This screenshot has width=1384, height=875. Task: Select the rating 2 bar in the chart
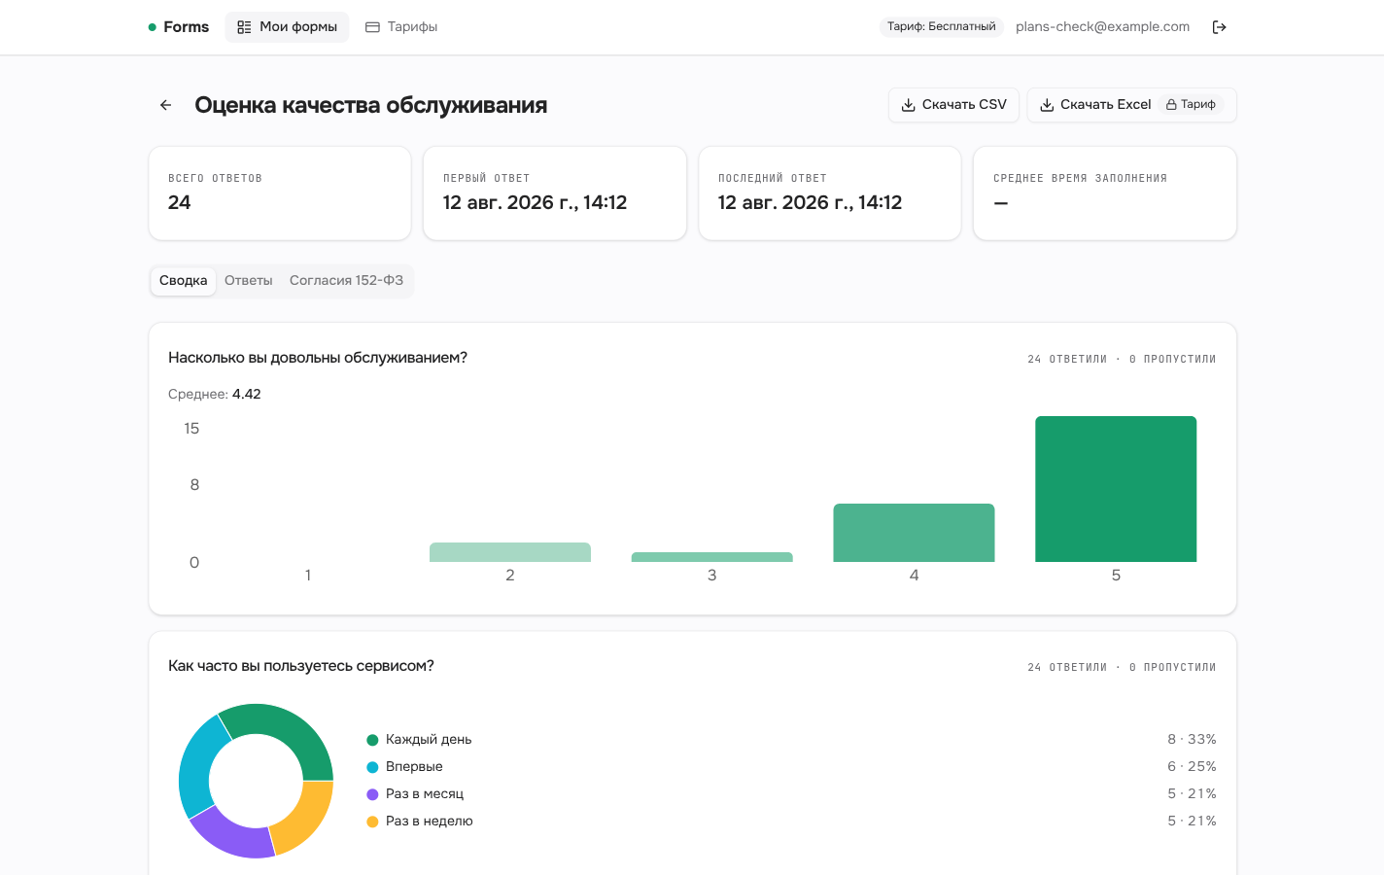(510, 552)
